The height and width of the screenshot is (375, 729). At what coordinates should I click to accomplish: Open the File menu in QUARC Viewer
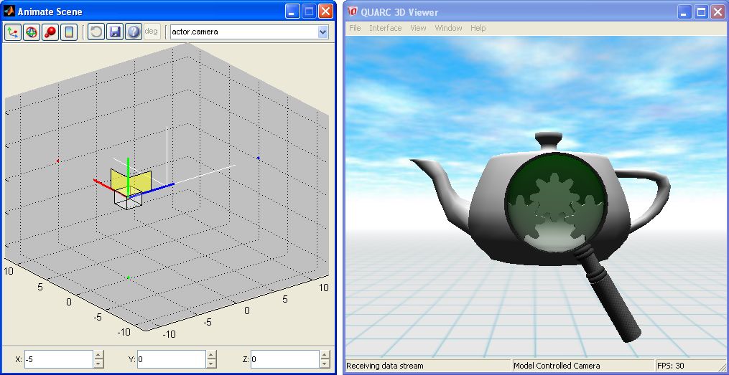click(355, 28)
